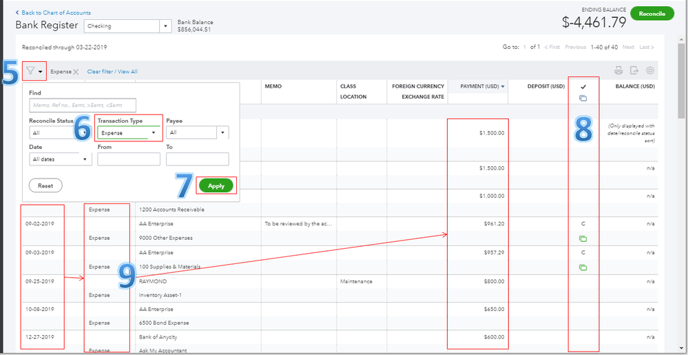Go to Previous page link

point(575,47)
